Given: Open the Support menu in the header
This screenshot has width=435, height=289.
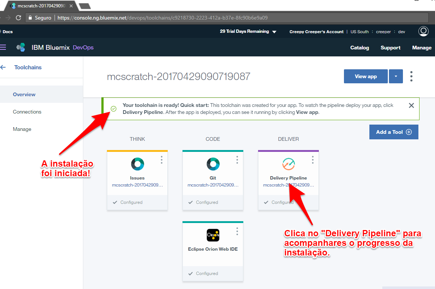Looking at the screenshot, I should (390, 48).
